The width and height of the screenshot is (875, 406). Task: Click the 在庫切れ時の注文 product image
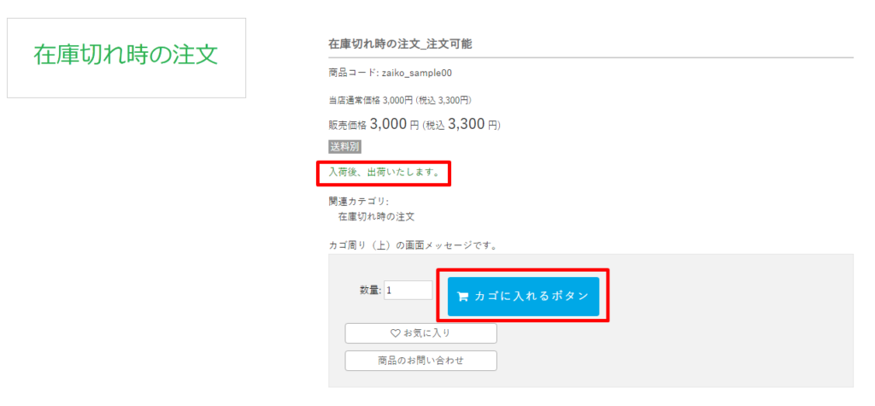126,56
